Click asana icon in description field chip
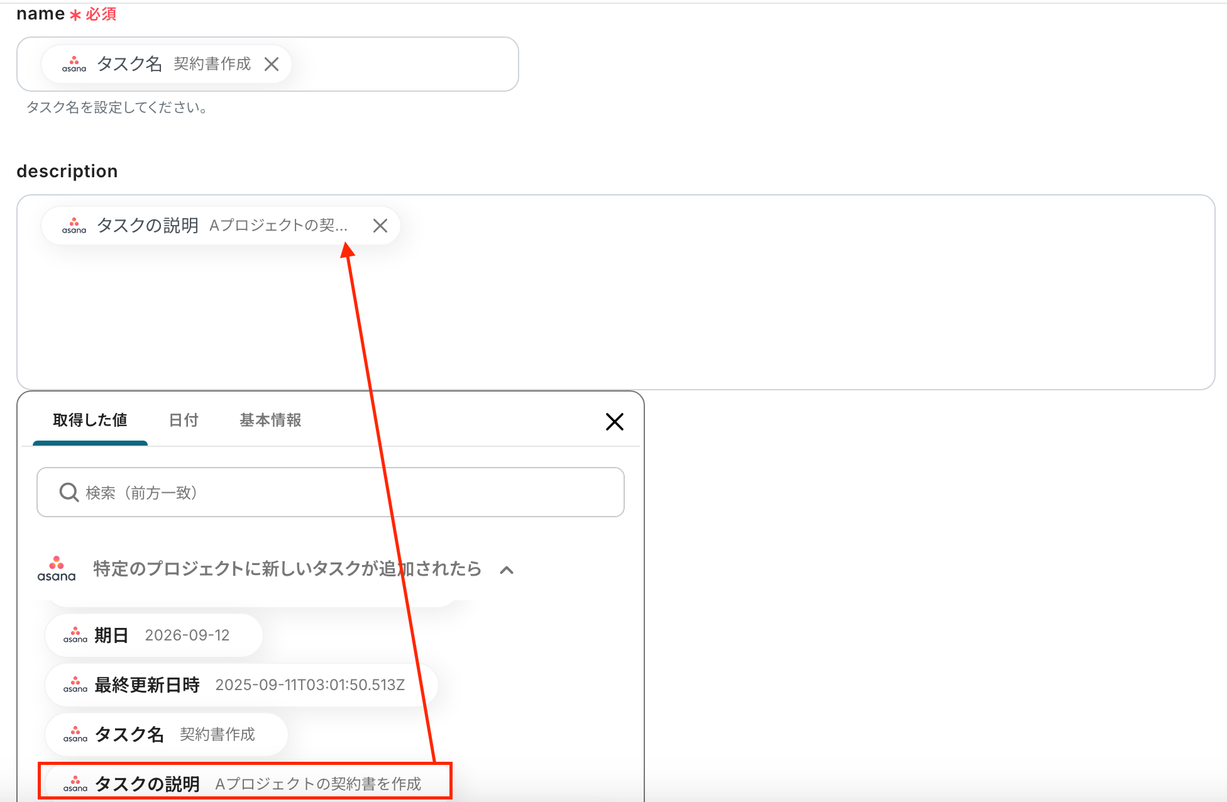This screenshot has width=1227, height=802. (x=74, y=226)
